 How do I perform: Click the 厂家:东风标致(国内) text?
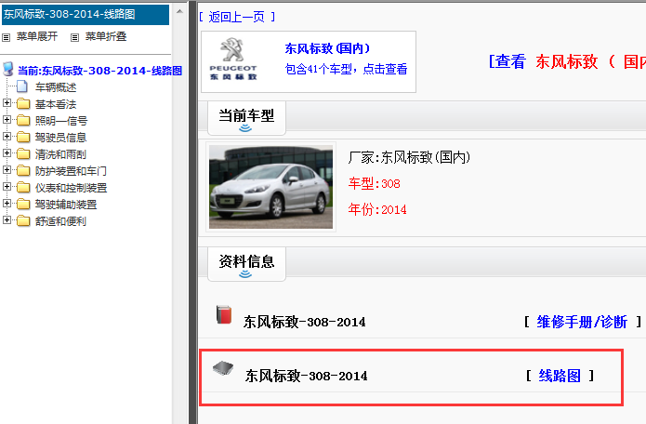pos(409,157)
